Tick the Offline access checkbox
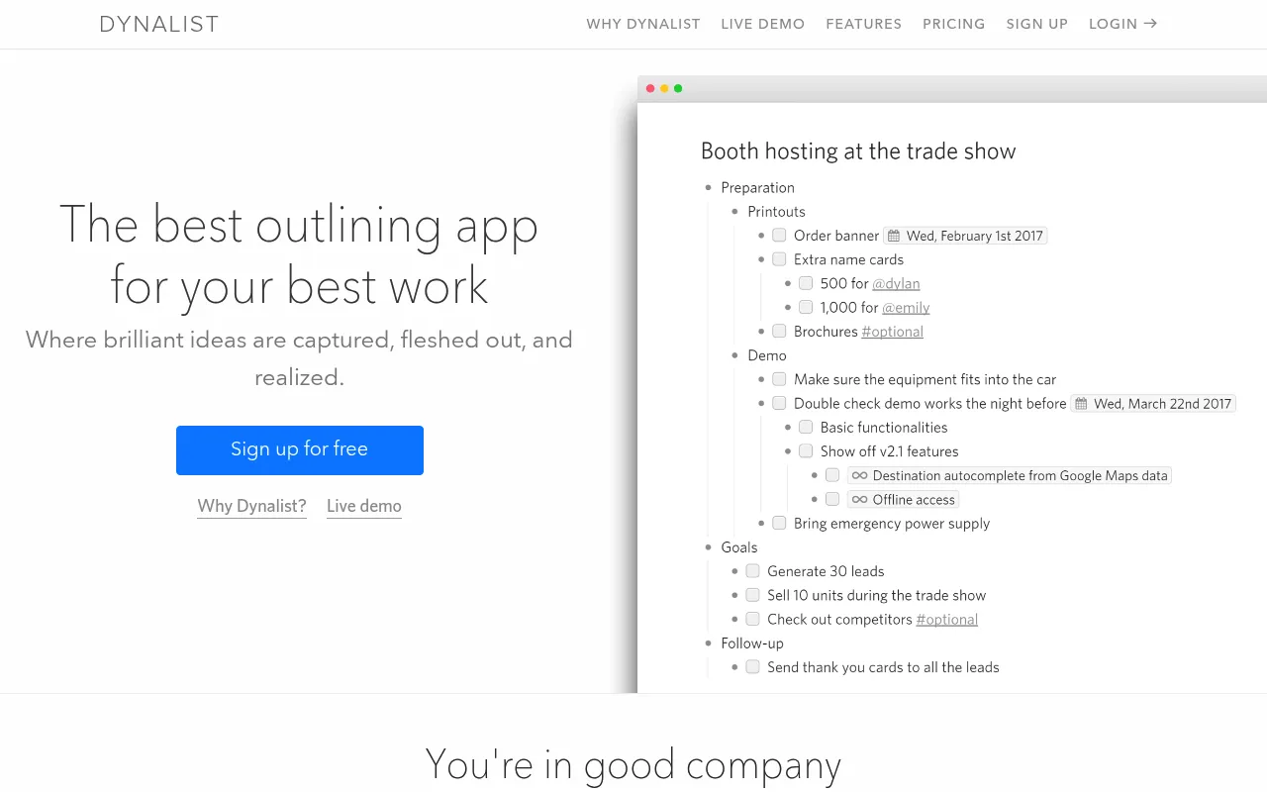1267x792 pixels. [x=832, y=499]
